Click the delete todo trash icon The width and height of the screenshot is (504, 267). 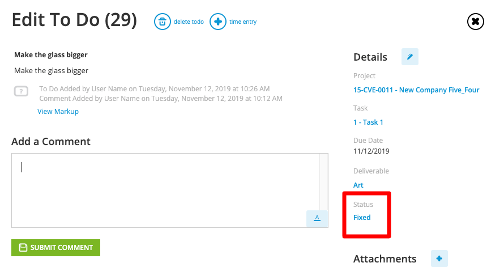[163, 22]
